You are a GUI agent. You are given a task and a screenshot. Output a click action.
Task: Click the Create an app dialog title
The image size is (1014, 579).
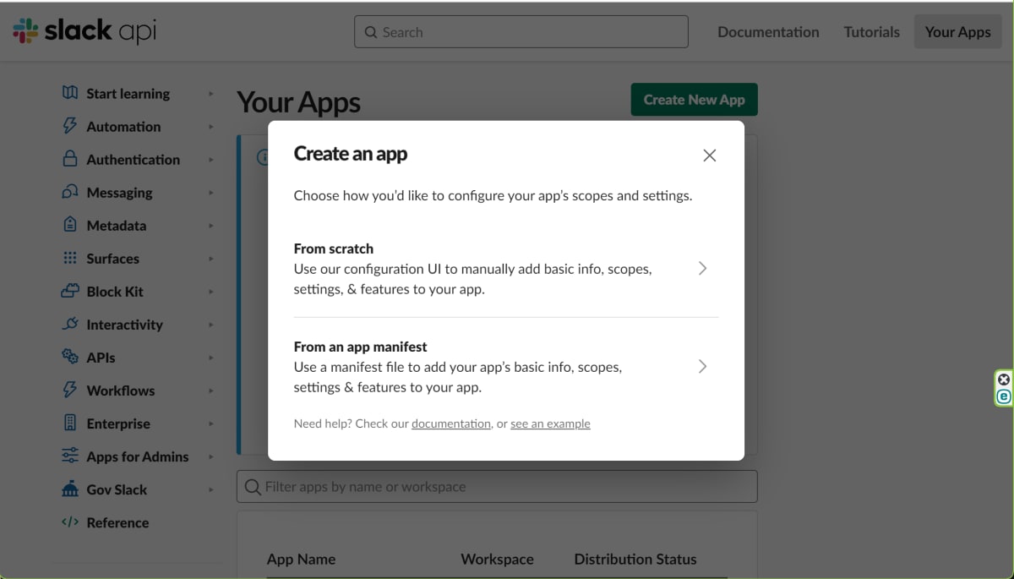351,154
